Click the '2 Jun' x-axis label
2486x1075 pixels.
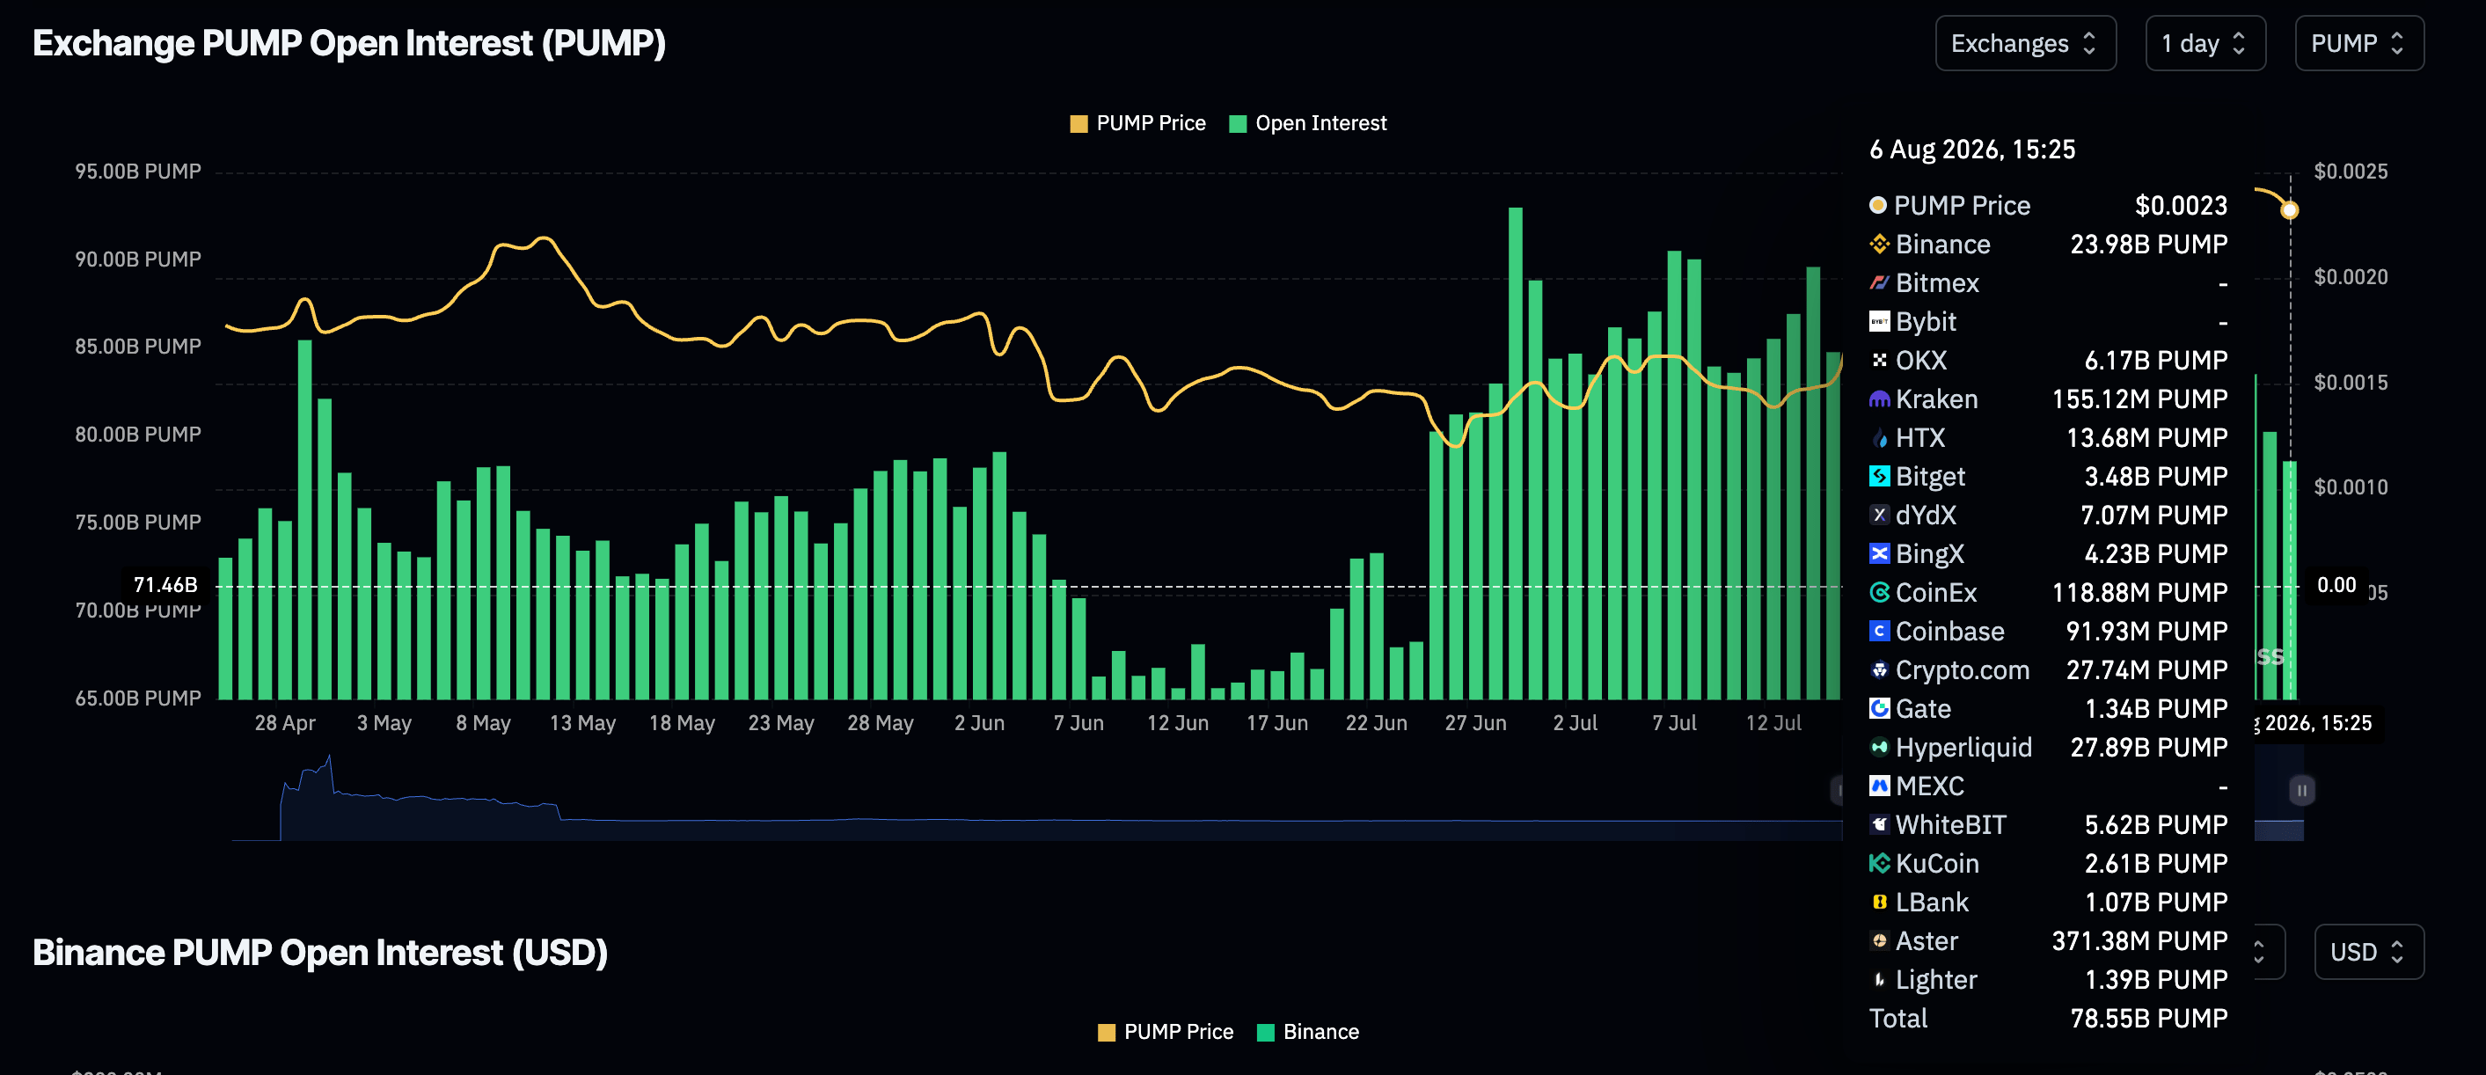click(980, 723)
